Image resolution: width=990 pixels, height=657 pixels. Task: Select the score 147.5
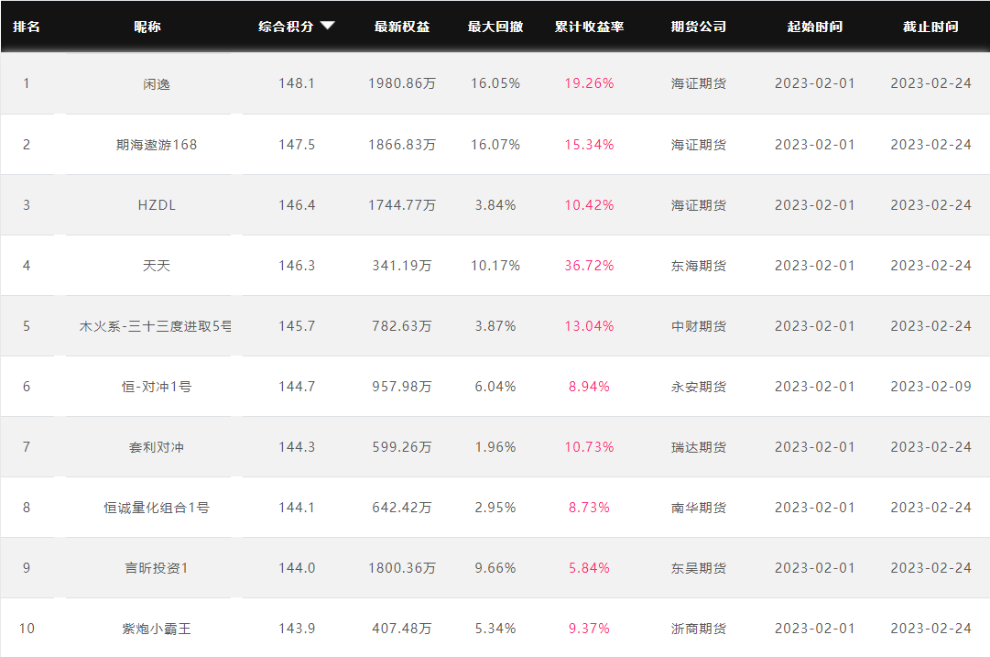tap(297, 145)
